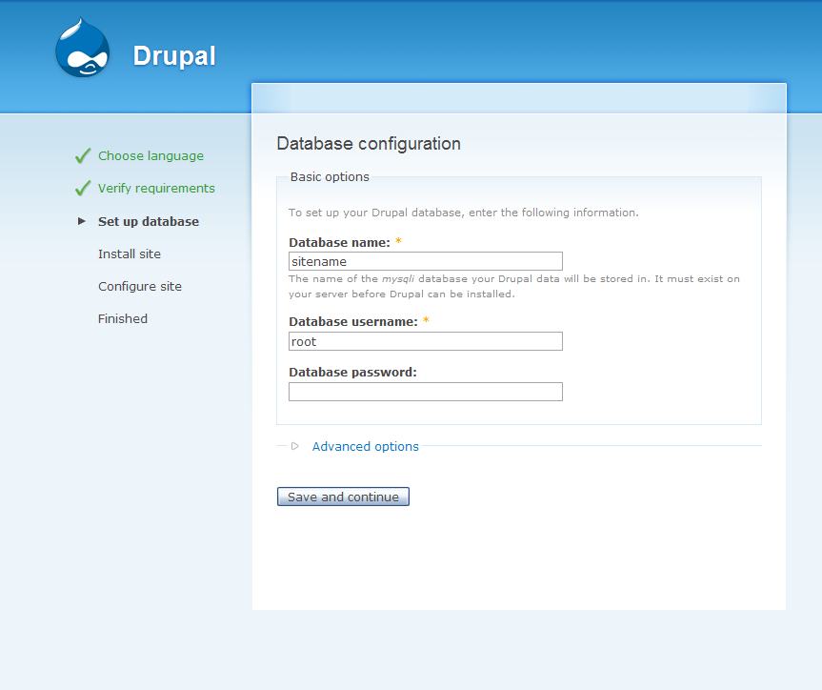Image resolution: width=822 pixels, height=690 pixels.
Task: Select the Finished step
Action: pos(123,318)
